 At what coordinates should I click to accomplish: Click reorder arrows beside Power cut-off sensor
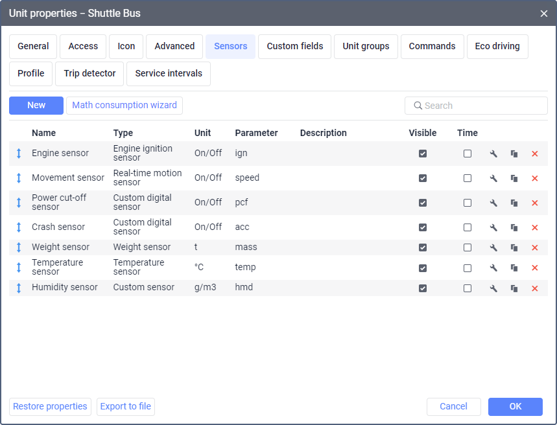click(x=19, y=203)
